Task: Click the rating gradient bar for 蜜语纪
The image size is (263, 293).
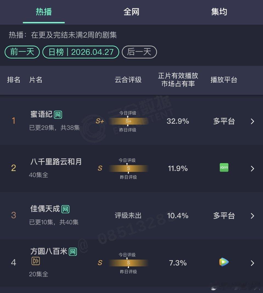Action: tap(128, 121)
